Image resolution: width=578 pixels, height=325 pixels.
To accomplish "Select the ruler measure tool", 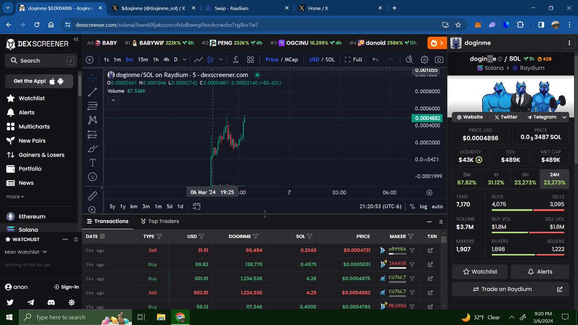I will tap(92, 196).
